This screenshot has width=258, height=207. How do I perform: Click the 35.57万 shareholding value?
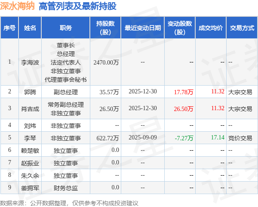[x=109, y=92]
